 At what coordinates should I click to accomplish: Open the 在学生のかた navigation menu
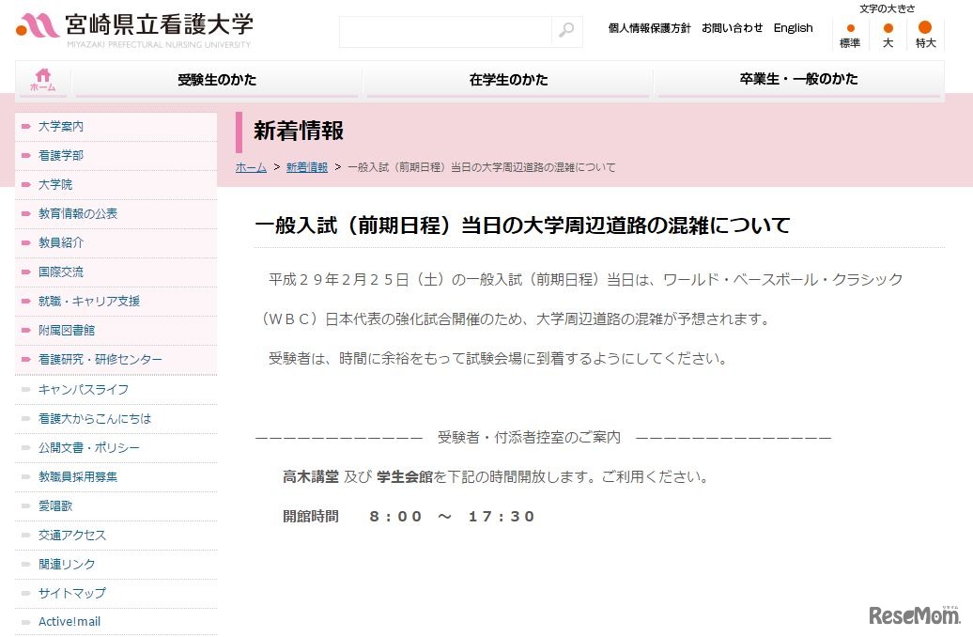coord(509,80)
